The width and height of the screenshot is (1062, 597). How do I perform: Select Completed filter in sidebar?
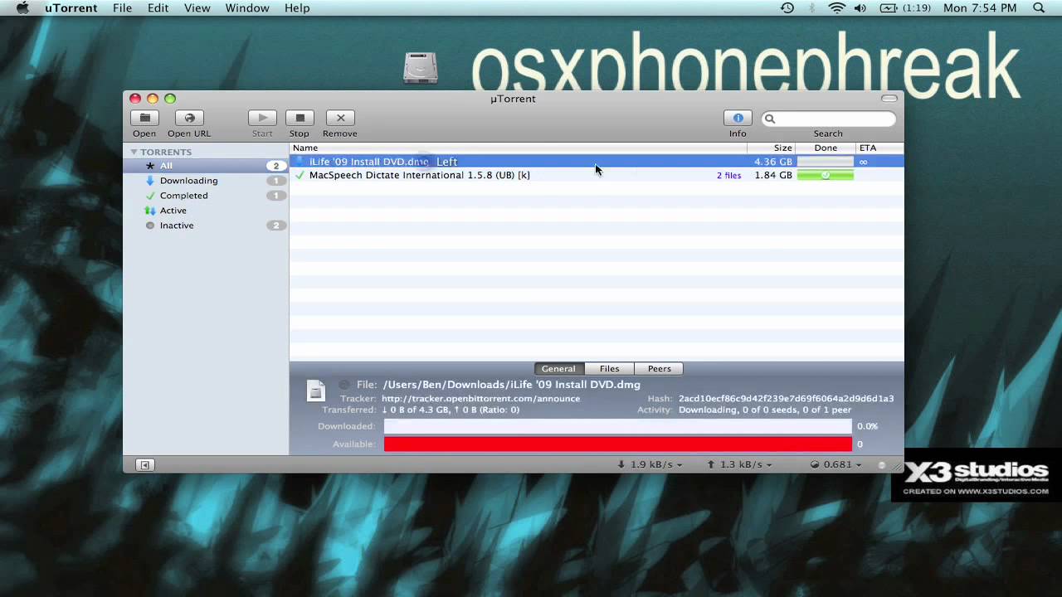click(x=205, y=196)
